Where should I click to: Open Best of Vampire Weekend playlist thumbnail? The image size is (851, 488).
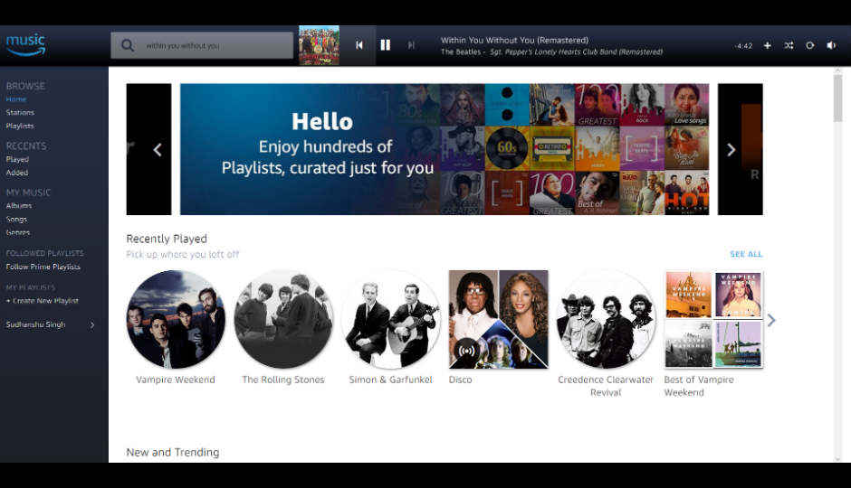[x=713, y=320]
